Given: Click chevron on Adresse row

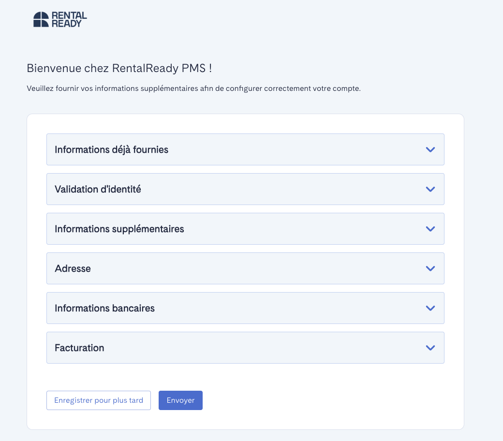Looking at the screenshot, I should [430, 268].
